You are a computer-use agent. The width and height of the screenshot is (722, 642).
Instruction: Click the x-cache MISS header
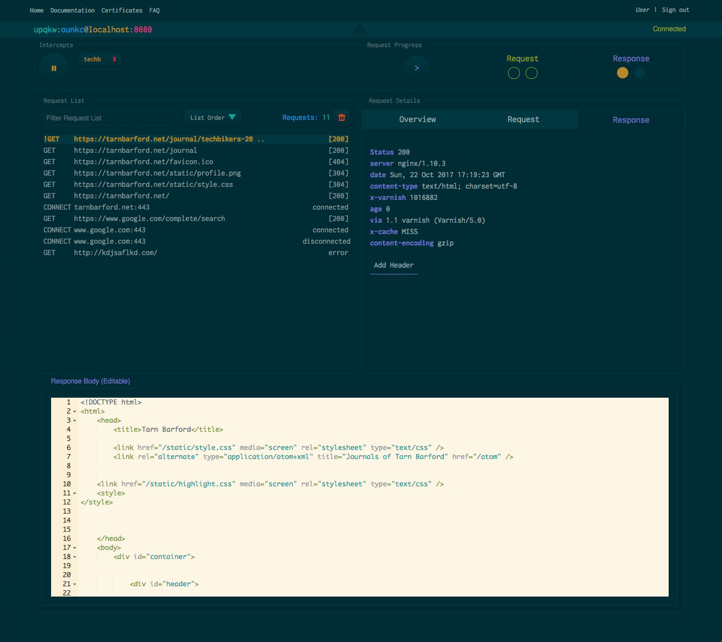tap(394, 232)
